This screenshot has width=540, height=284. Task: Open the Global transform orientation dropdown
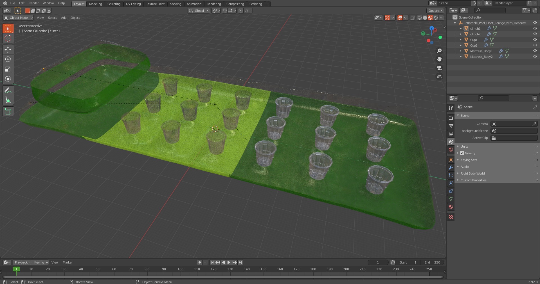[x=199, y=11]
